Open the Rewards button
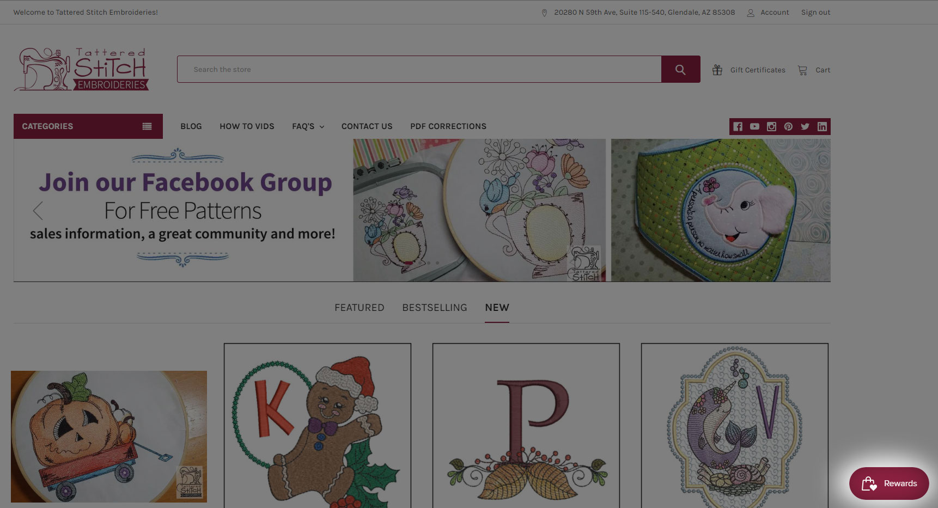Screen dimensions: 938x508 (x=889, y=483)
